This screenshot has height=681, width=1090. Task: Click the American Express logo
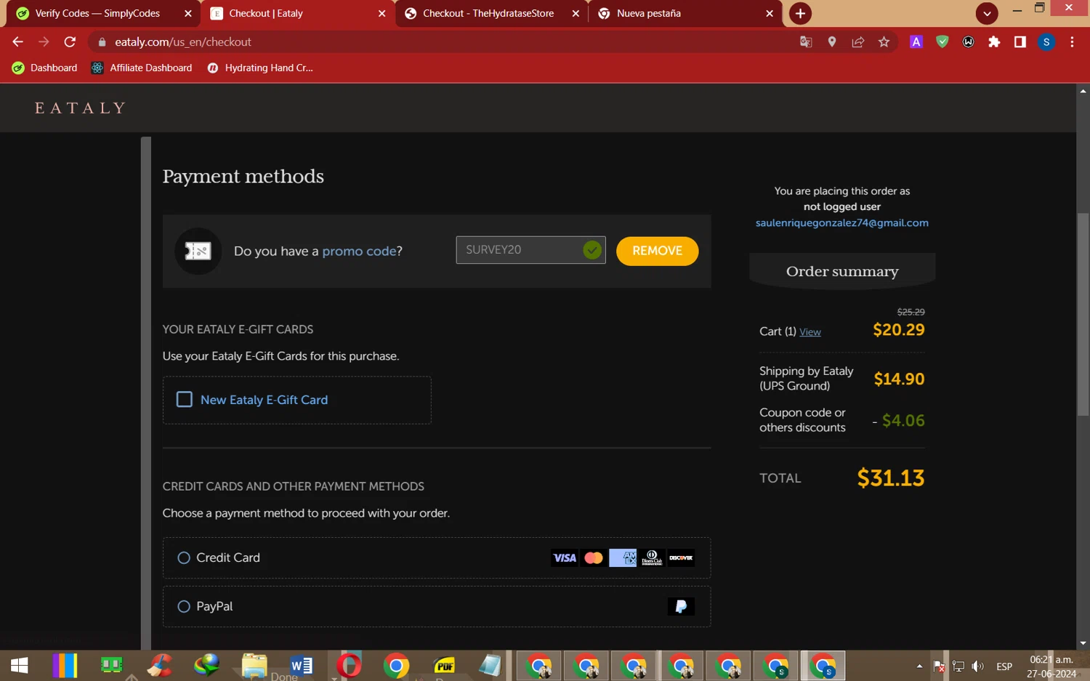[x=623, y=557]
